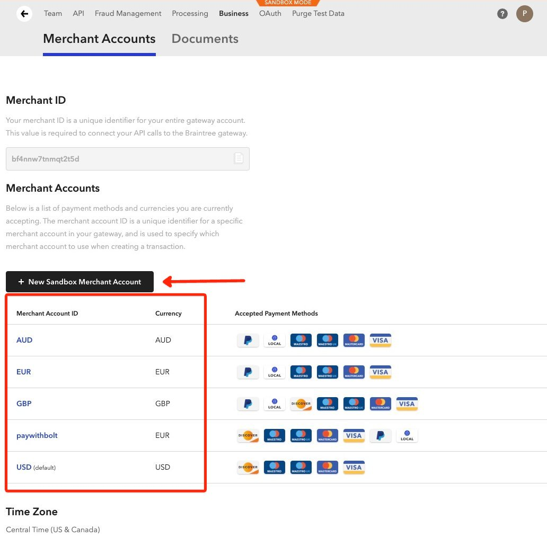The height and width of the screenshot is (547, 547).
Task: Click the Merchant Account ID column header
Action: [47, 313]
